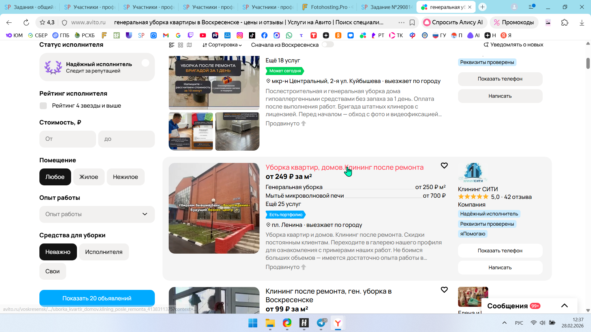
Task: Open YouTube bookmark in bookmarks bar
Action: click(203, 35)
